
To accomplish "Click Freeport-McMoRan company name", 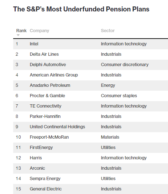I will coord(49,137).
